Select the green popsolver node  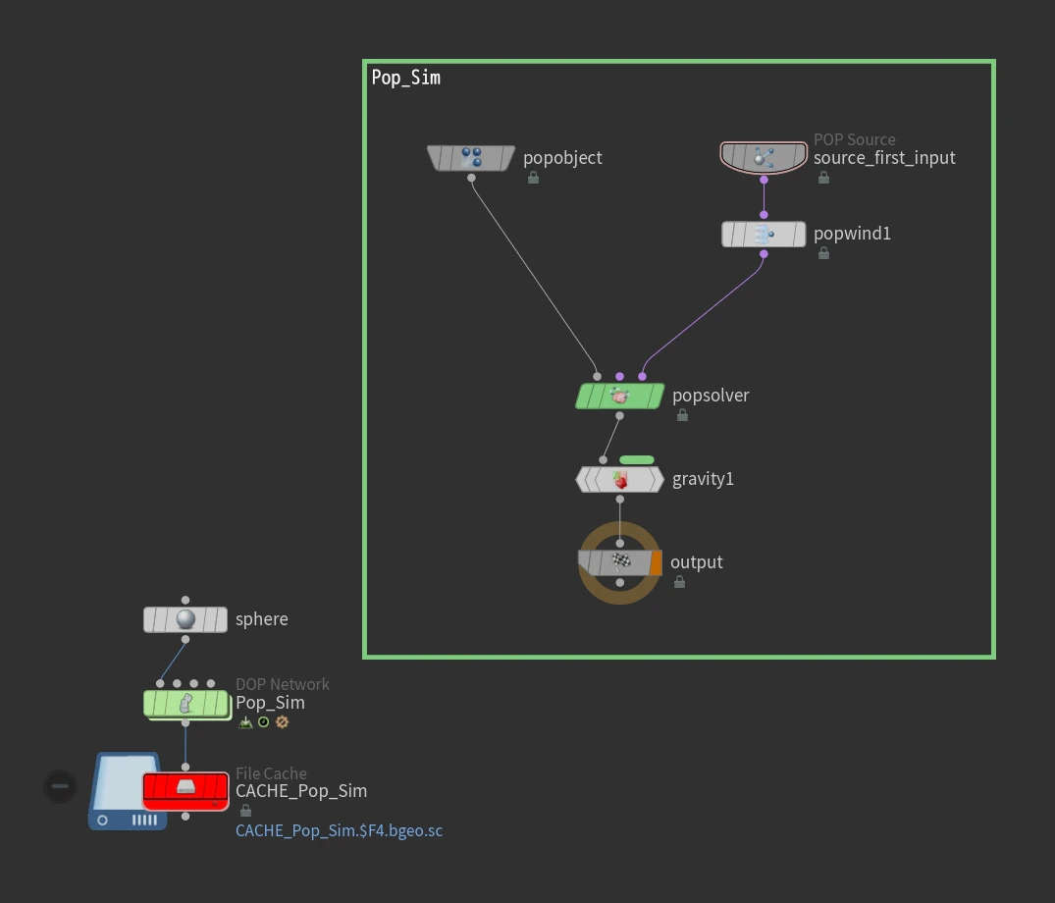pos(619,397)
